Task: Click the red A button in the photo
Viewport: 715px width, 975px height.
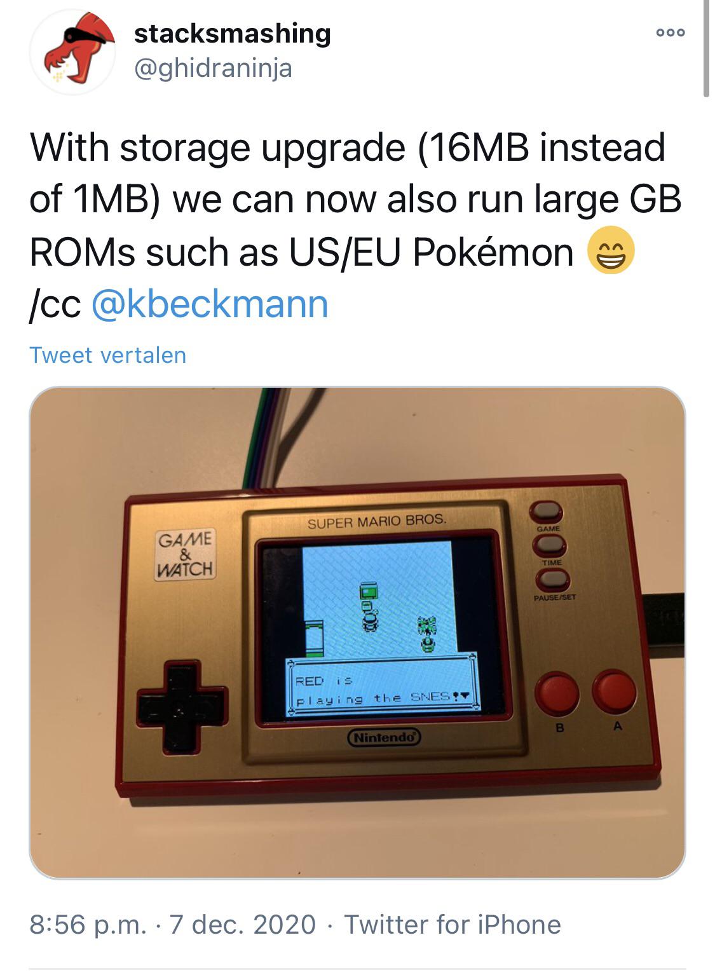Action: click(614, 691)
